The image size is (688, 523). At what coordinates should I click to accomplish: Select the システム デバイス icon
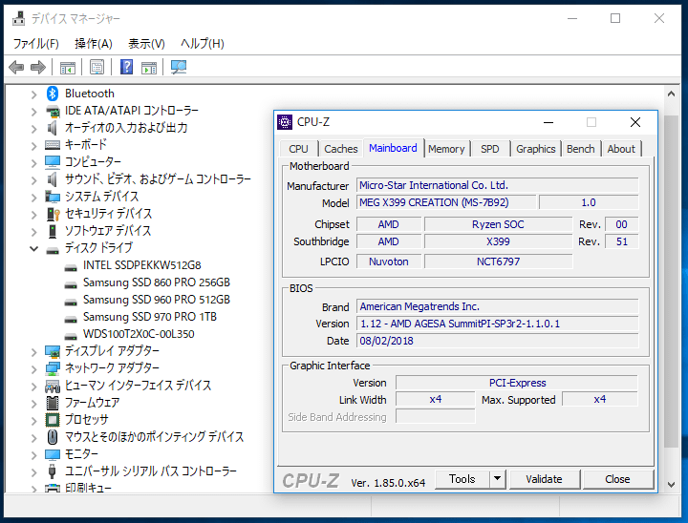pyautogui.click(x=53, y=197)
